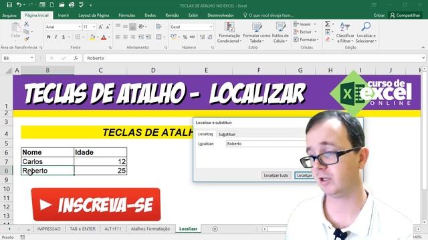This screenshot has height=240, width=428.
Task: Click the Borders icon
Action: pos(78,37)
